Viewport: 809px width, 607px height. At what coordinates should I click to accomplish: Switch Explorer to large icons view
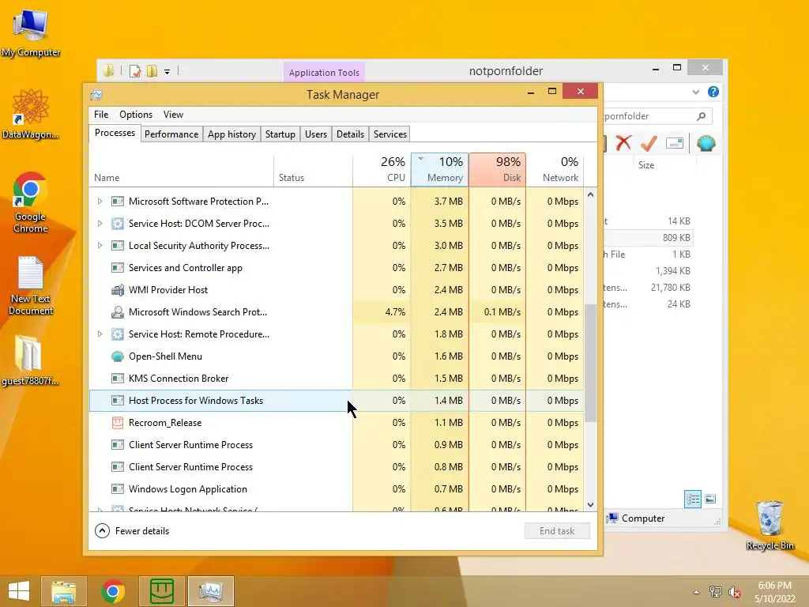click(710, 499)
